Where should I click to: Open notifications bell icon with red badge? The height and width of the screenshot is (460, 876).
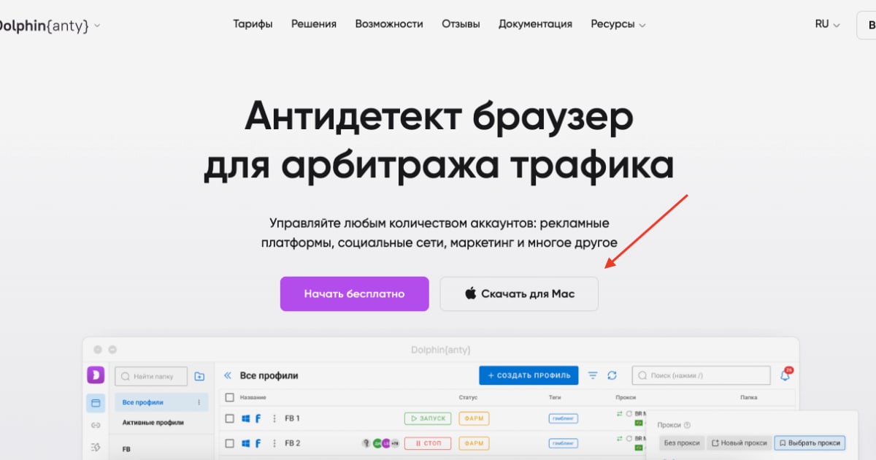click(x=785, y=375)
